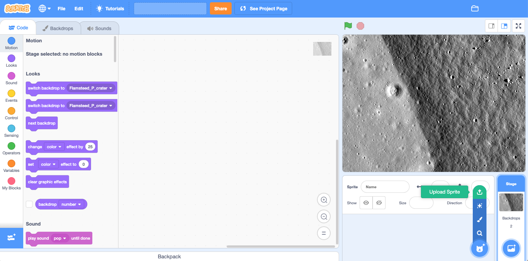Open the number dropdown in backdrop block
Viewport: 528px width, 261px height.
71,204
